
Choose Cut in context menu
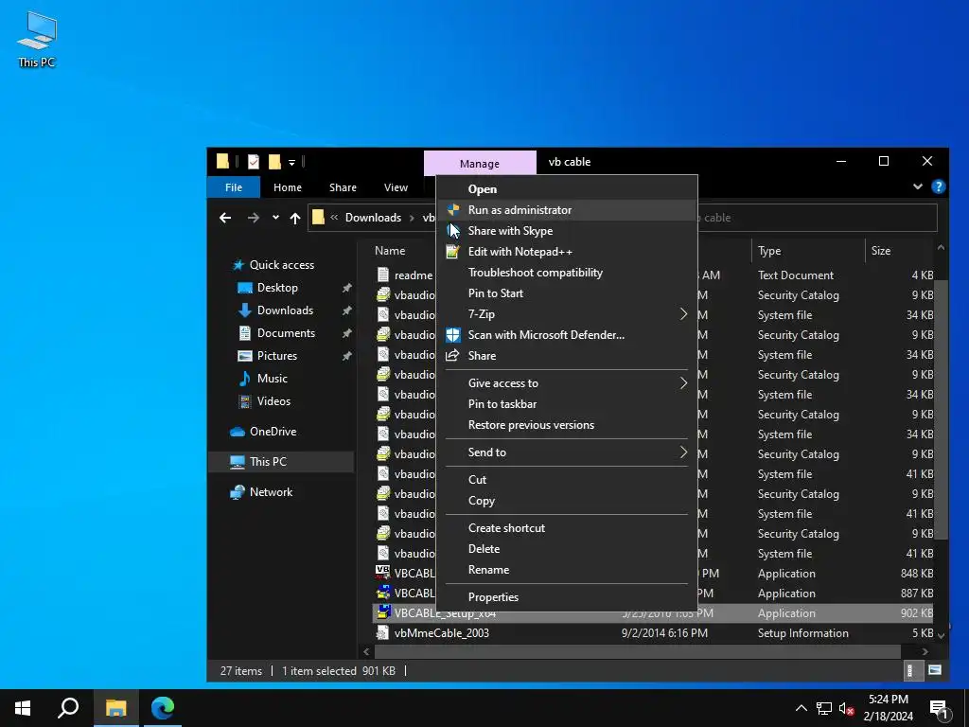pyautogui.click(x=567, y=480)
